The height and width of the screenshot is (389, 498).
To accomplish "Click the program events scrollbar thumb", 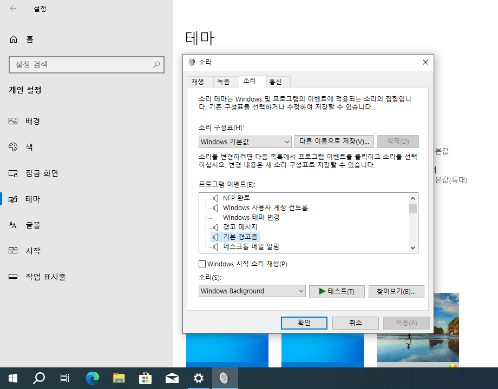I will pyautogui.click(x=412, y=209).
